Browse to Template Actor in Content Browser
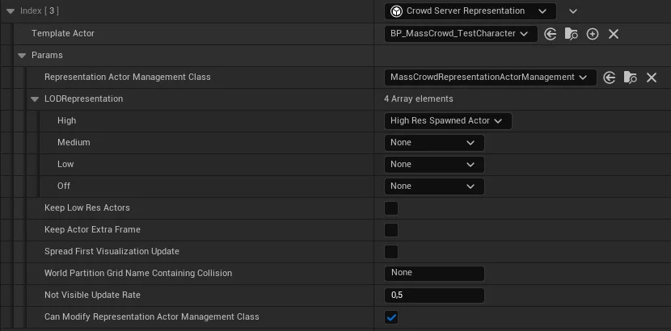The width and height of the screenshot is (671, 331). click(x=572, y=34)
